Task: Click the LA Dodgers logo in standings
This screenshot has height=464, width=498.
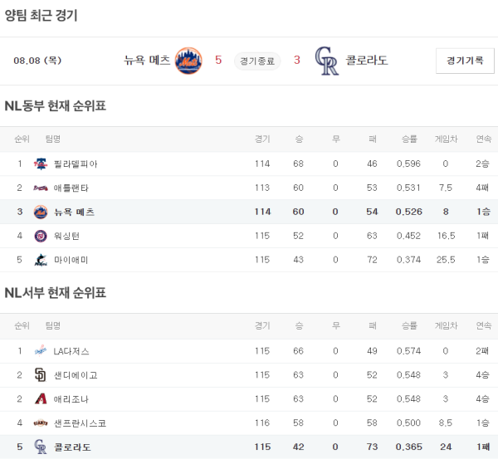Action: 40,351
